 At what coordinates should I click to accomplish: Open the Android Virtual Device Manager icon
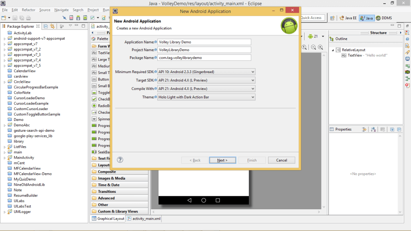point(85,18)
